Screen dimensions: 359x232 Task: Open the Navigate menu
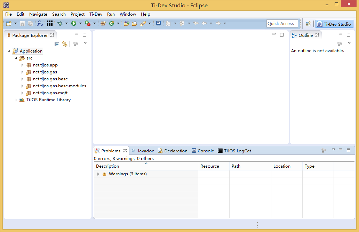click(38, 14)
